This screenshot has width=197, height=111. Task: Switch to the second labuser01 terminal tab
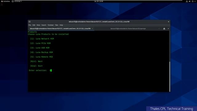tap(128, 29)
